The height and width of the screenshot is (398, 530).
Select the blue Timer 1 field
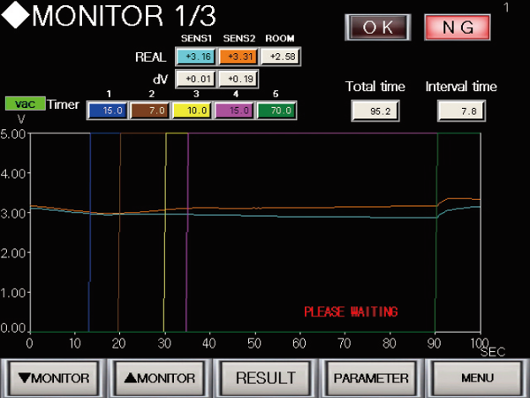[106, 111]
